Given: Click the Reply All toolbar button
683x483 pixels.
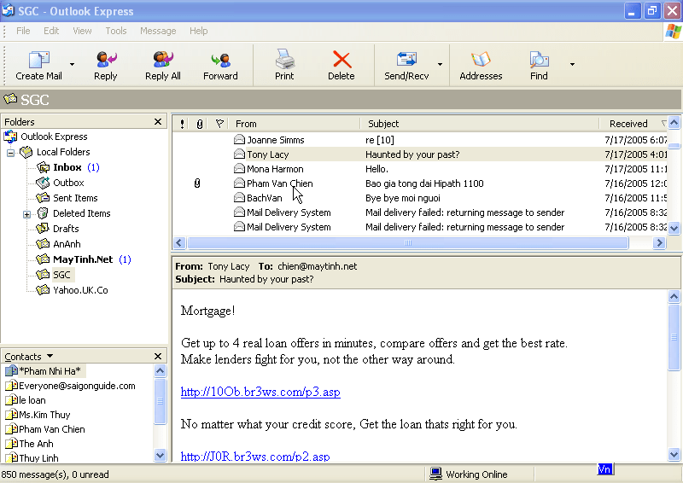Looking at the screenshot, I should 162,66.
